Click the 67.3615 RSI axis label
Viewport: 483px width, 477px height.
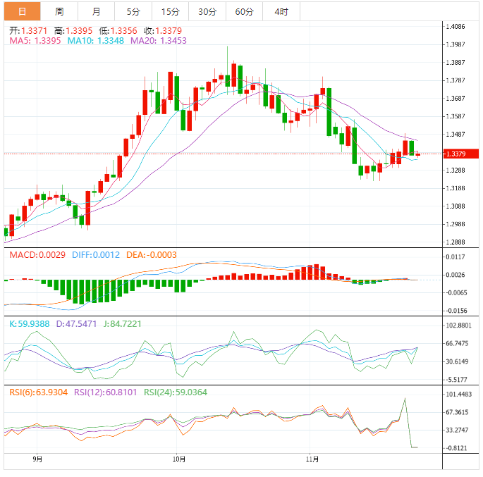click(x=457, y=412)
